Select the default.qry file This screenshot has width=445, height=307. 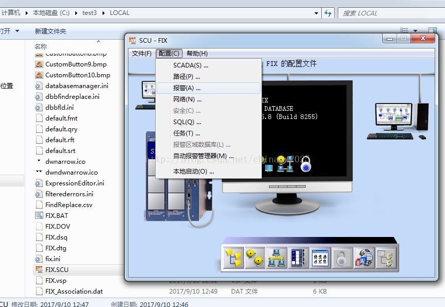coord(61,129)
